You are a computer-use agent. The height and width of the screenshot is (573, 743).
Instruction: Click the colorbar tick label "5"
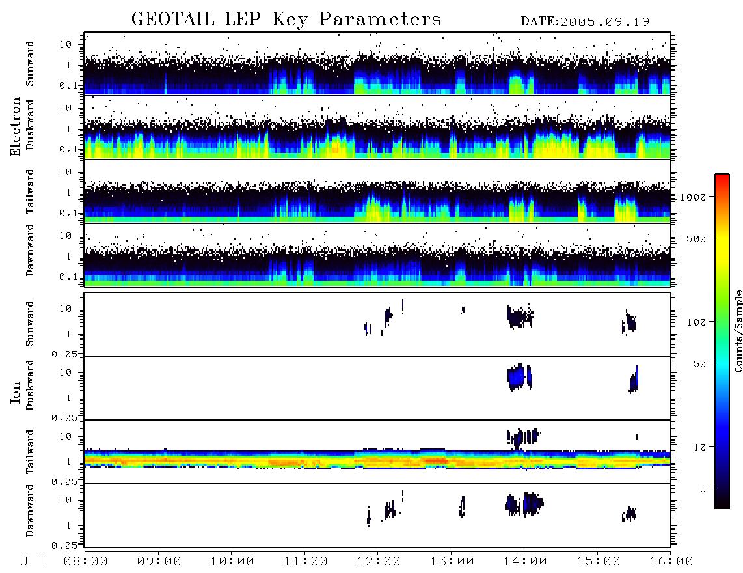click(703, 488)
